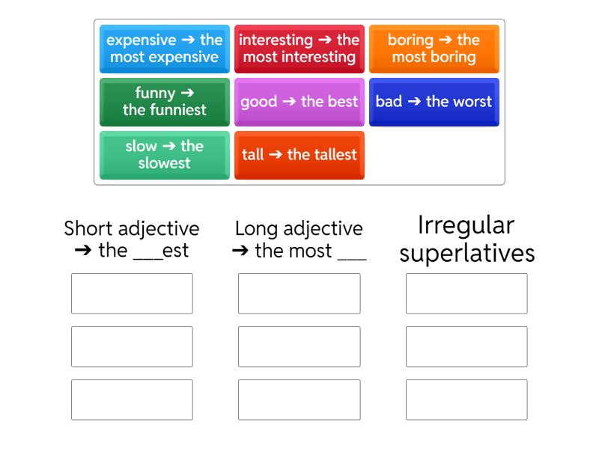Select the middle empty slot under Short adjective
599x449 pixels.
pos(132,346)
